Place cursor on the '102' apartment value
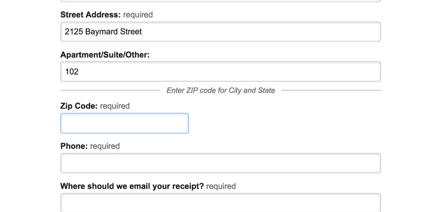The image size is (436, 212). click(72, 72)
